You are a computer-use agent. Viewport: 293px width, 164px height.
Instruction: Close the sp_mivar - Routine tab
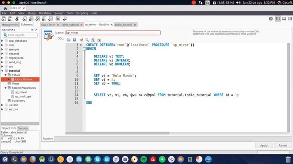point(112,25)
